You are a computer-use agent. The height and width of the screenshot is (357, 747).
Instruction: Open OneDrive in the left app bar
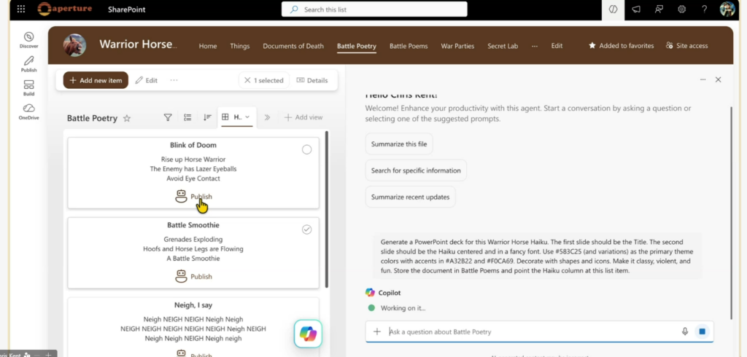tap(28, 111)
